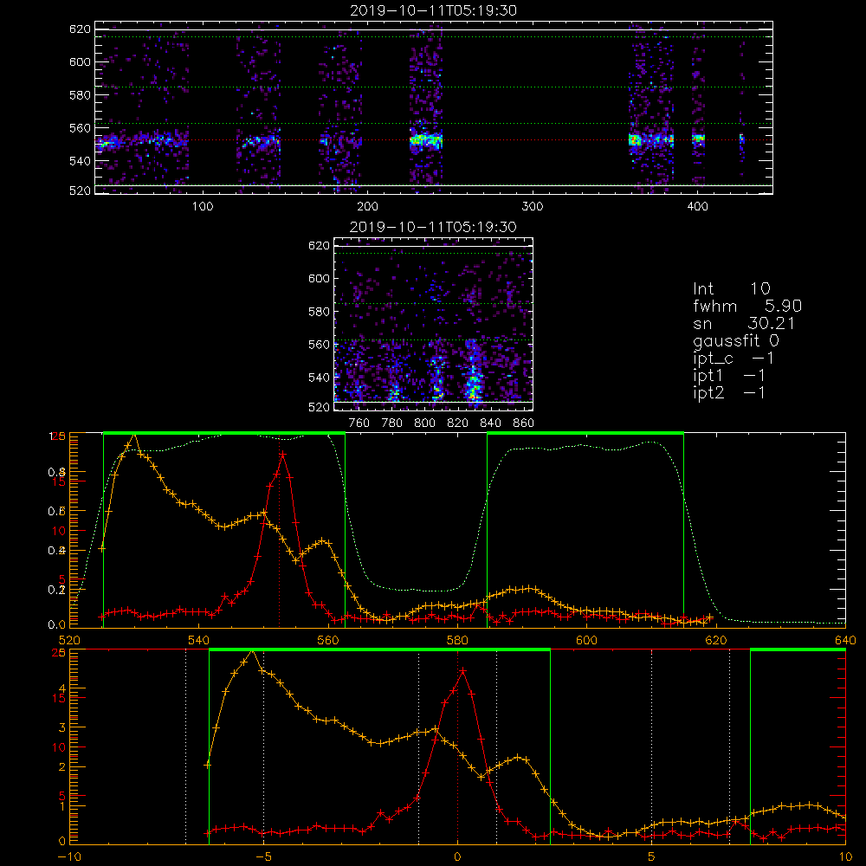Click the long thick green bar atop bottom plot

pyautogui.click(x=379, y=650)
